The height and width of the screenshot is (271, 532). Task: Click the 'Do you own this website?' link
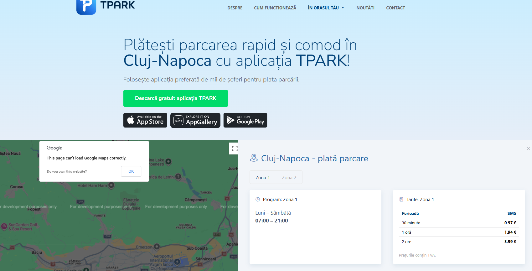[67, 171]
